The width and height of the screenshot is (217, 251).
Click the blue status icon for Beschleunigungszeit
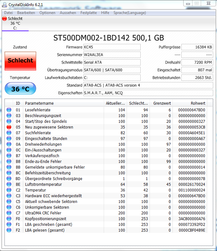click(x=9, y=115)
